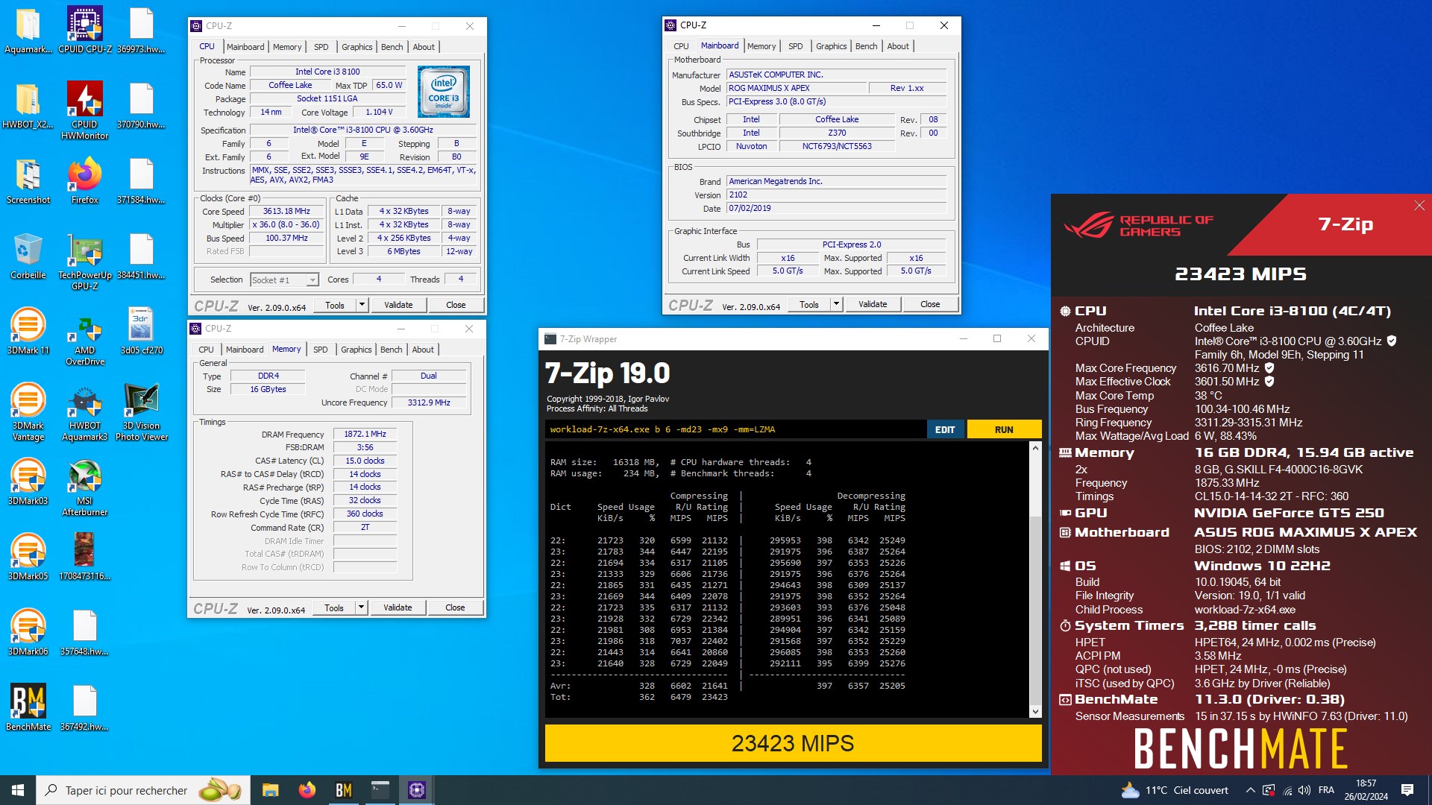
Task: Switch to Mainboard tab in CPU window
Action: click(245, 47)
